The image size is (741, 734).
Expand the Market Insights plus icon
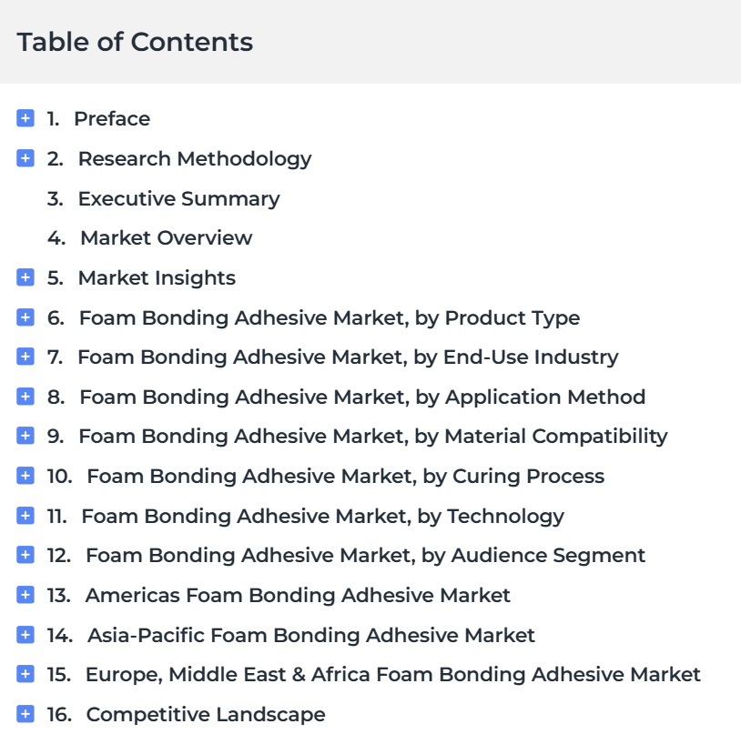(25, 277)
